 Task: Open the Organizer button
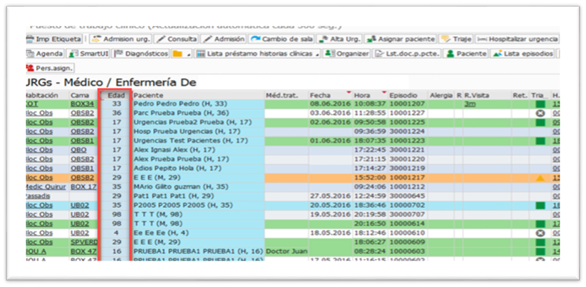click(347, 54)
